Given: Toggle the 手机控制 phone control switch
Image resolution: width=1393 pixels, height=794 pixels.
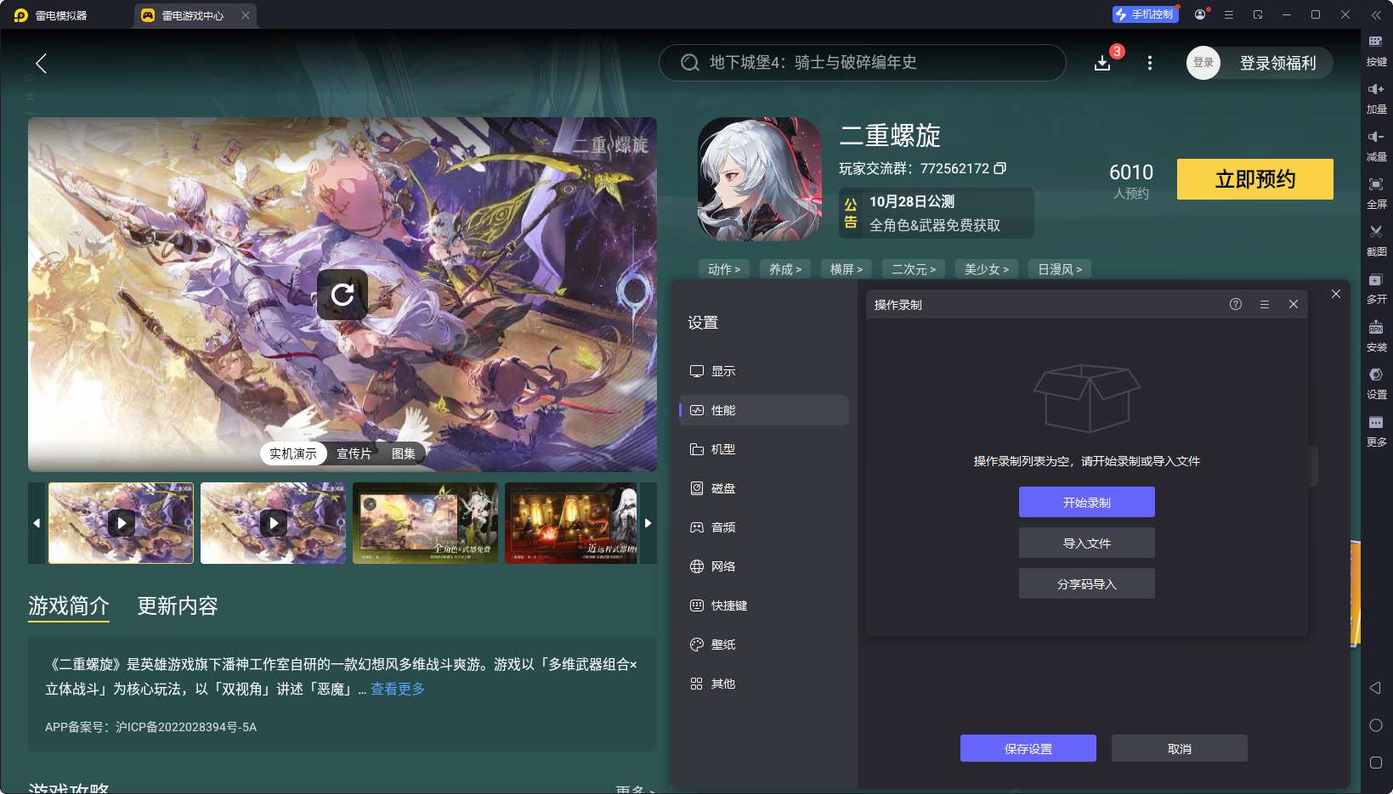Looking at the screenshot, I should [1145, 14].
